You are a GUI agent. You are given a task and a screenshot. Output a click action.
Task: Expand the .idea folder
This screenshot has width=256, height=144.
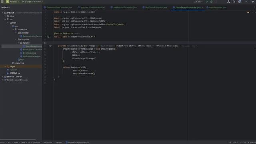pyautogui.click(x=5, y=16)
